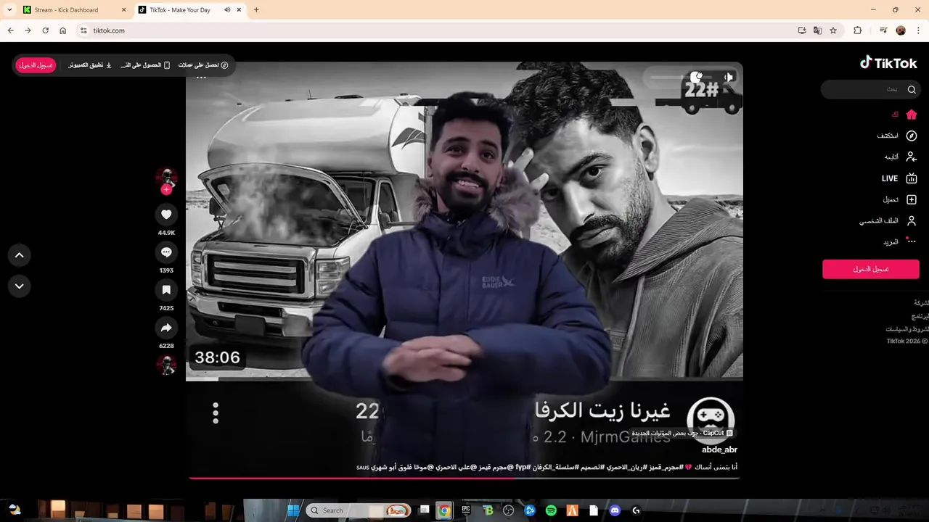Go back in browser history
This screenshot has height=522, width=929.
(x=10, y=30)
